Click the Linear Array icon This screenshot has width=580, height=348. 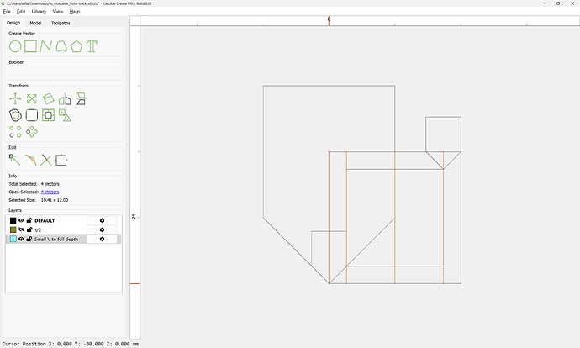(x=15, y=131)
